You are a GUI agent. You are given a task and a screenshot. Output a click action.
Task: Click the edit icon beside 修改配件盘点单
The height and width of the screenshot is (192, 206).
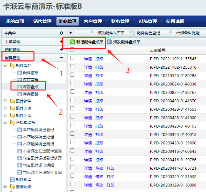coord(109,42)
